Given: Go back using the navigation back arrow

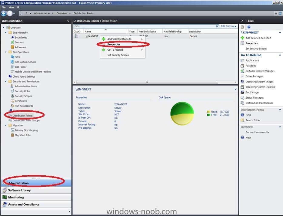Looking at the screenshot, I should click(4, 13).
